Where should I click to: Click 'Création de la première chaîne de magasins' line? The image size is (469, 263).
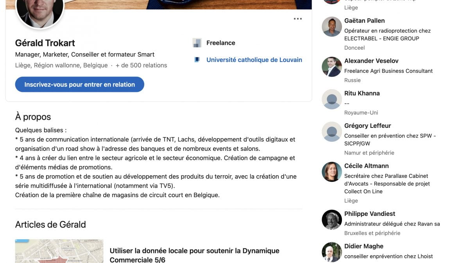coord(117,195)
